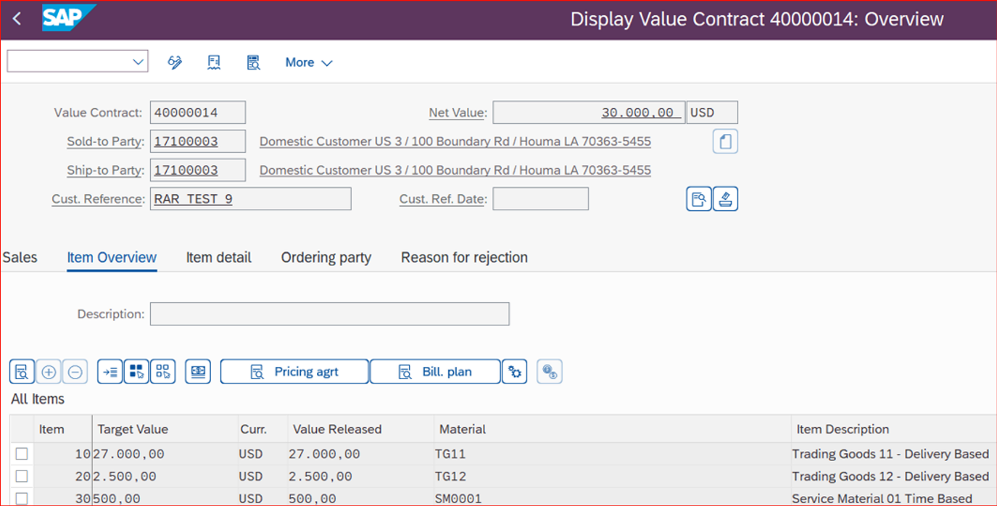
Task: Open the command field dropdown
Action: (x=138, y=62)
